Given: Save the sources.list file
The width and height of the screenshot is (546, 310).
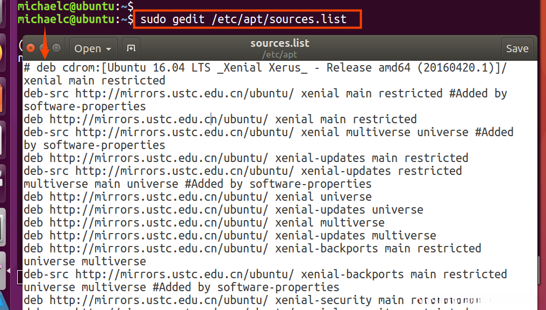Looking at the screenshot, I should 517,48.
